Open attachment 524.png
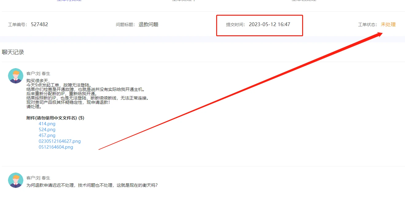The image size is (405, 199). click(47, 130)
